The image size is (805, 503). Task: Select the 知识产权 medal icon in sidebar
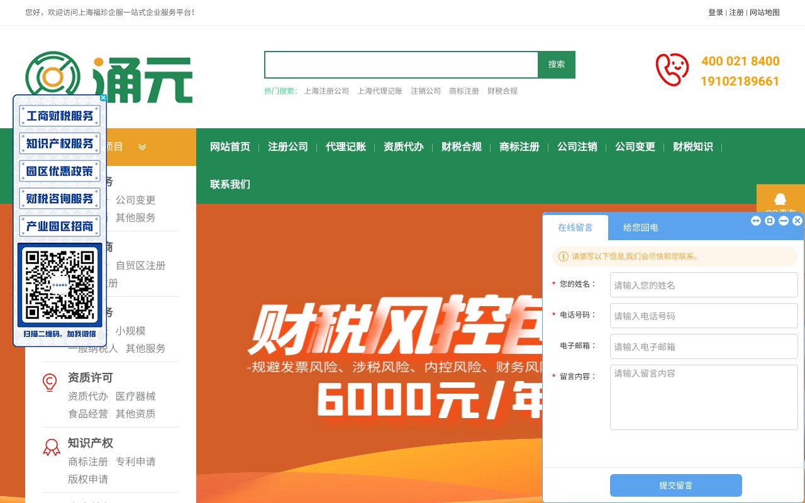(51, 446)
